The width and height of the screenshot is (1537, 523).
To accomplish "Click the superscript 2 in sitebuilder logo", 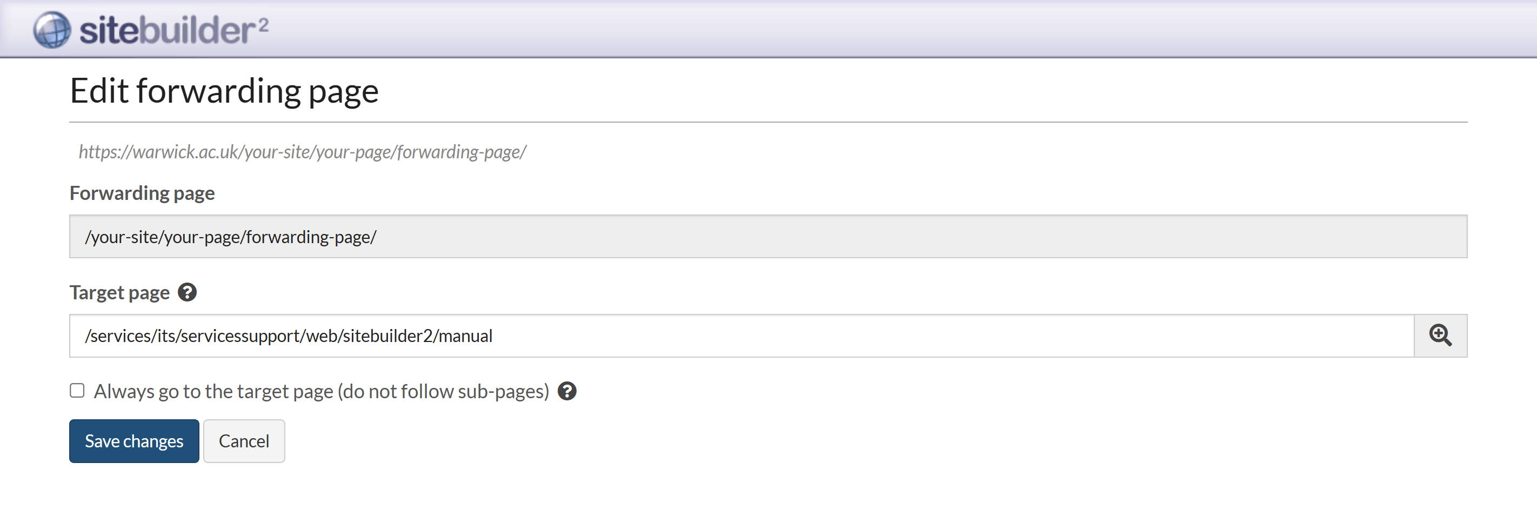I will pos(264,24).
